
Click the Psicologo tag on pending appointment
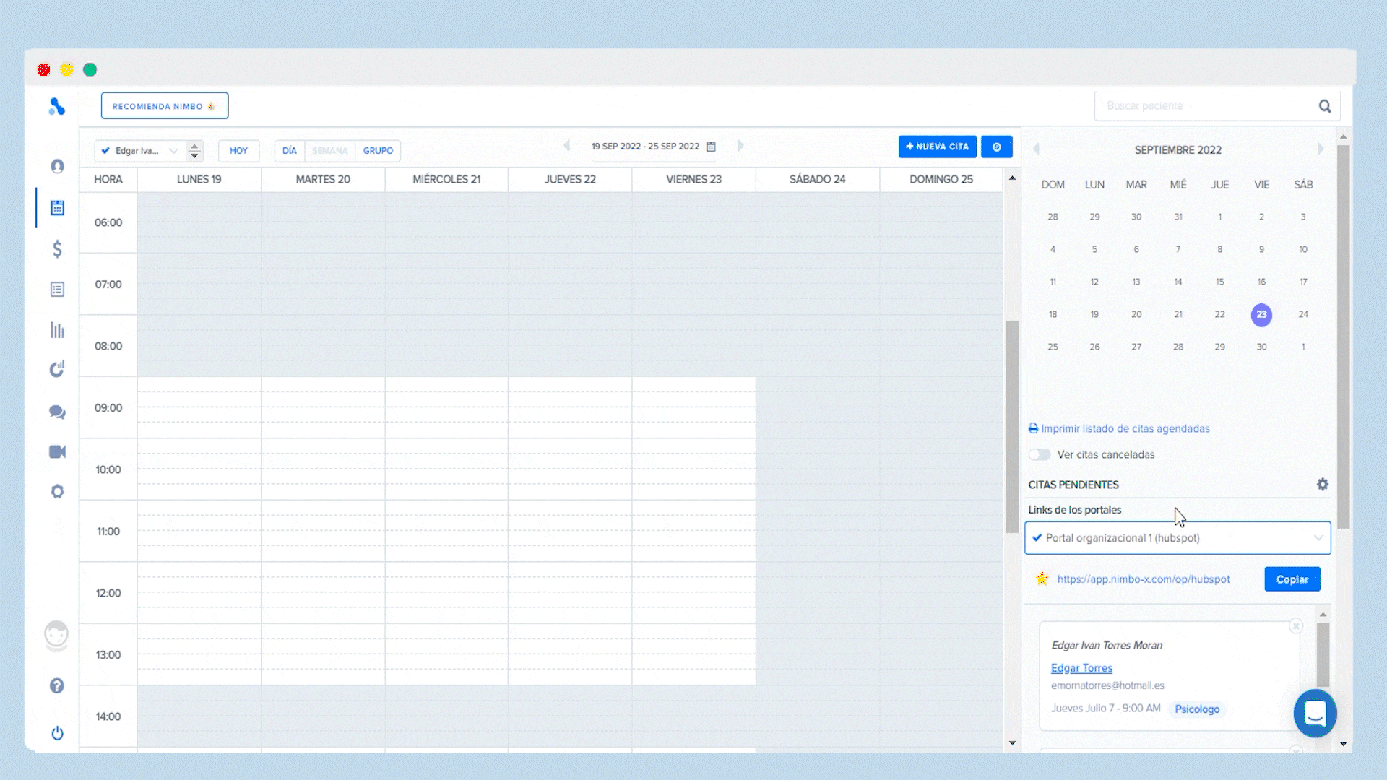click(x=1197, y=709)
